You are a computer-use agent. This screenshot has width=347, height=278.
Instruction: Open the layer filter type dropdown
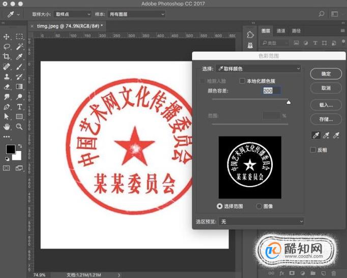click(275, 43)
